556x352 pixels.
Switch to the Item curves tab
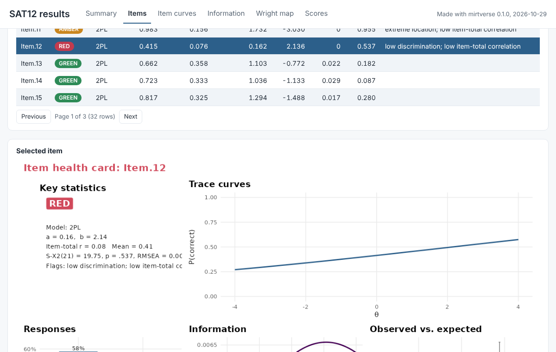pyautogui.click(x=177, y=13)
